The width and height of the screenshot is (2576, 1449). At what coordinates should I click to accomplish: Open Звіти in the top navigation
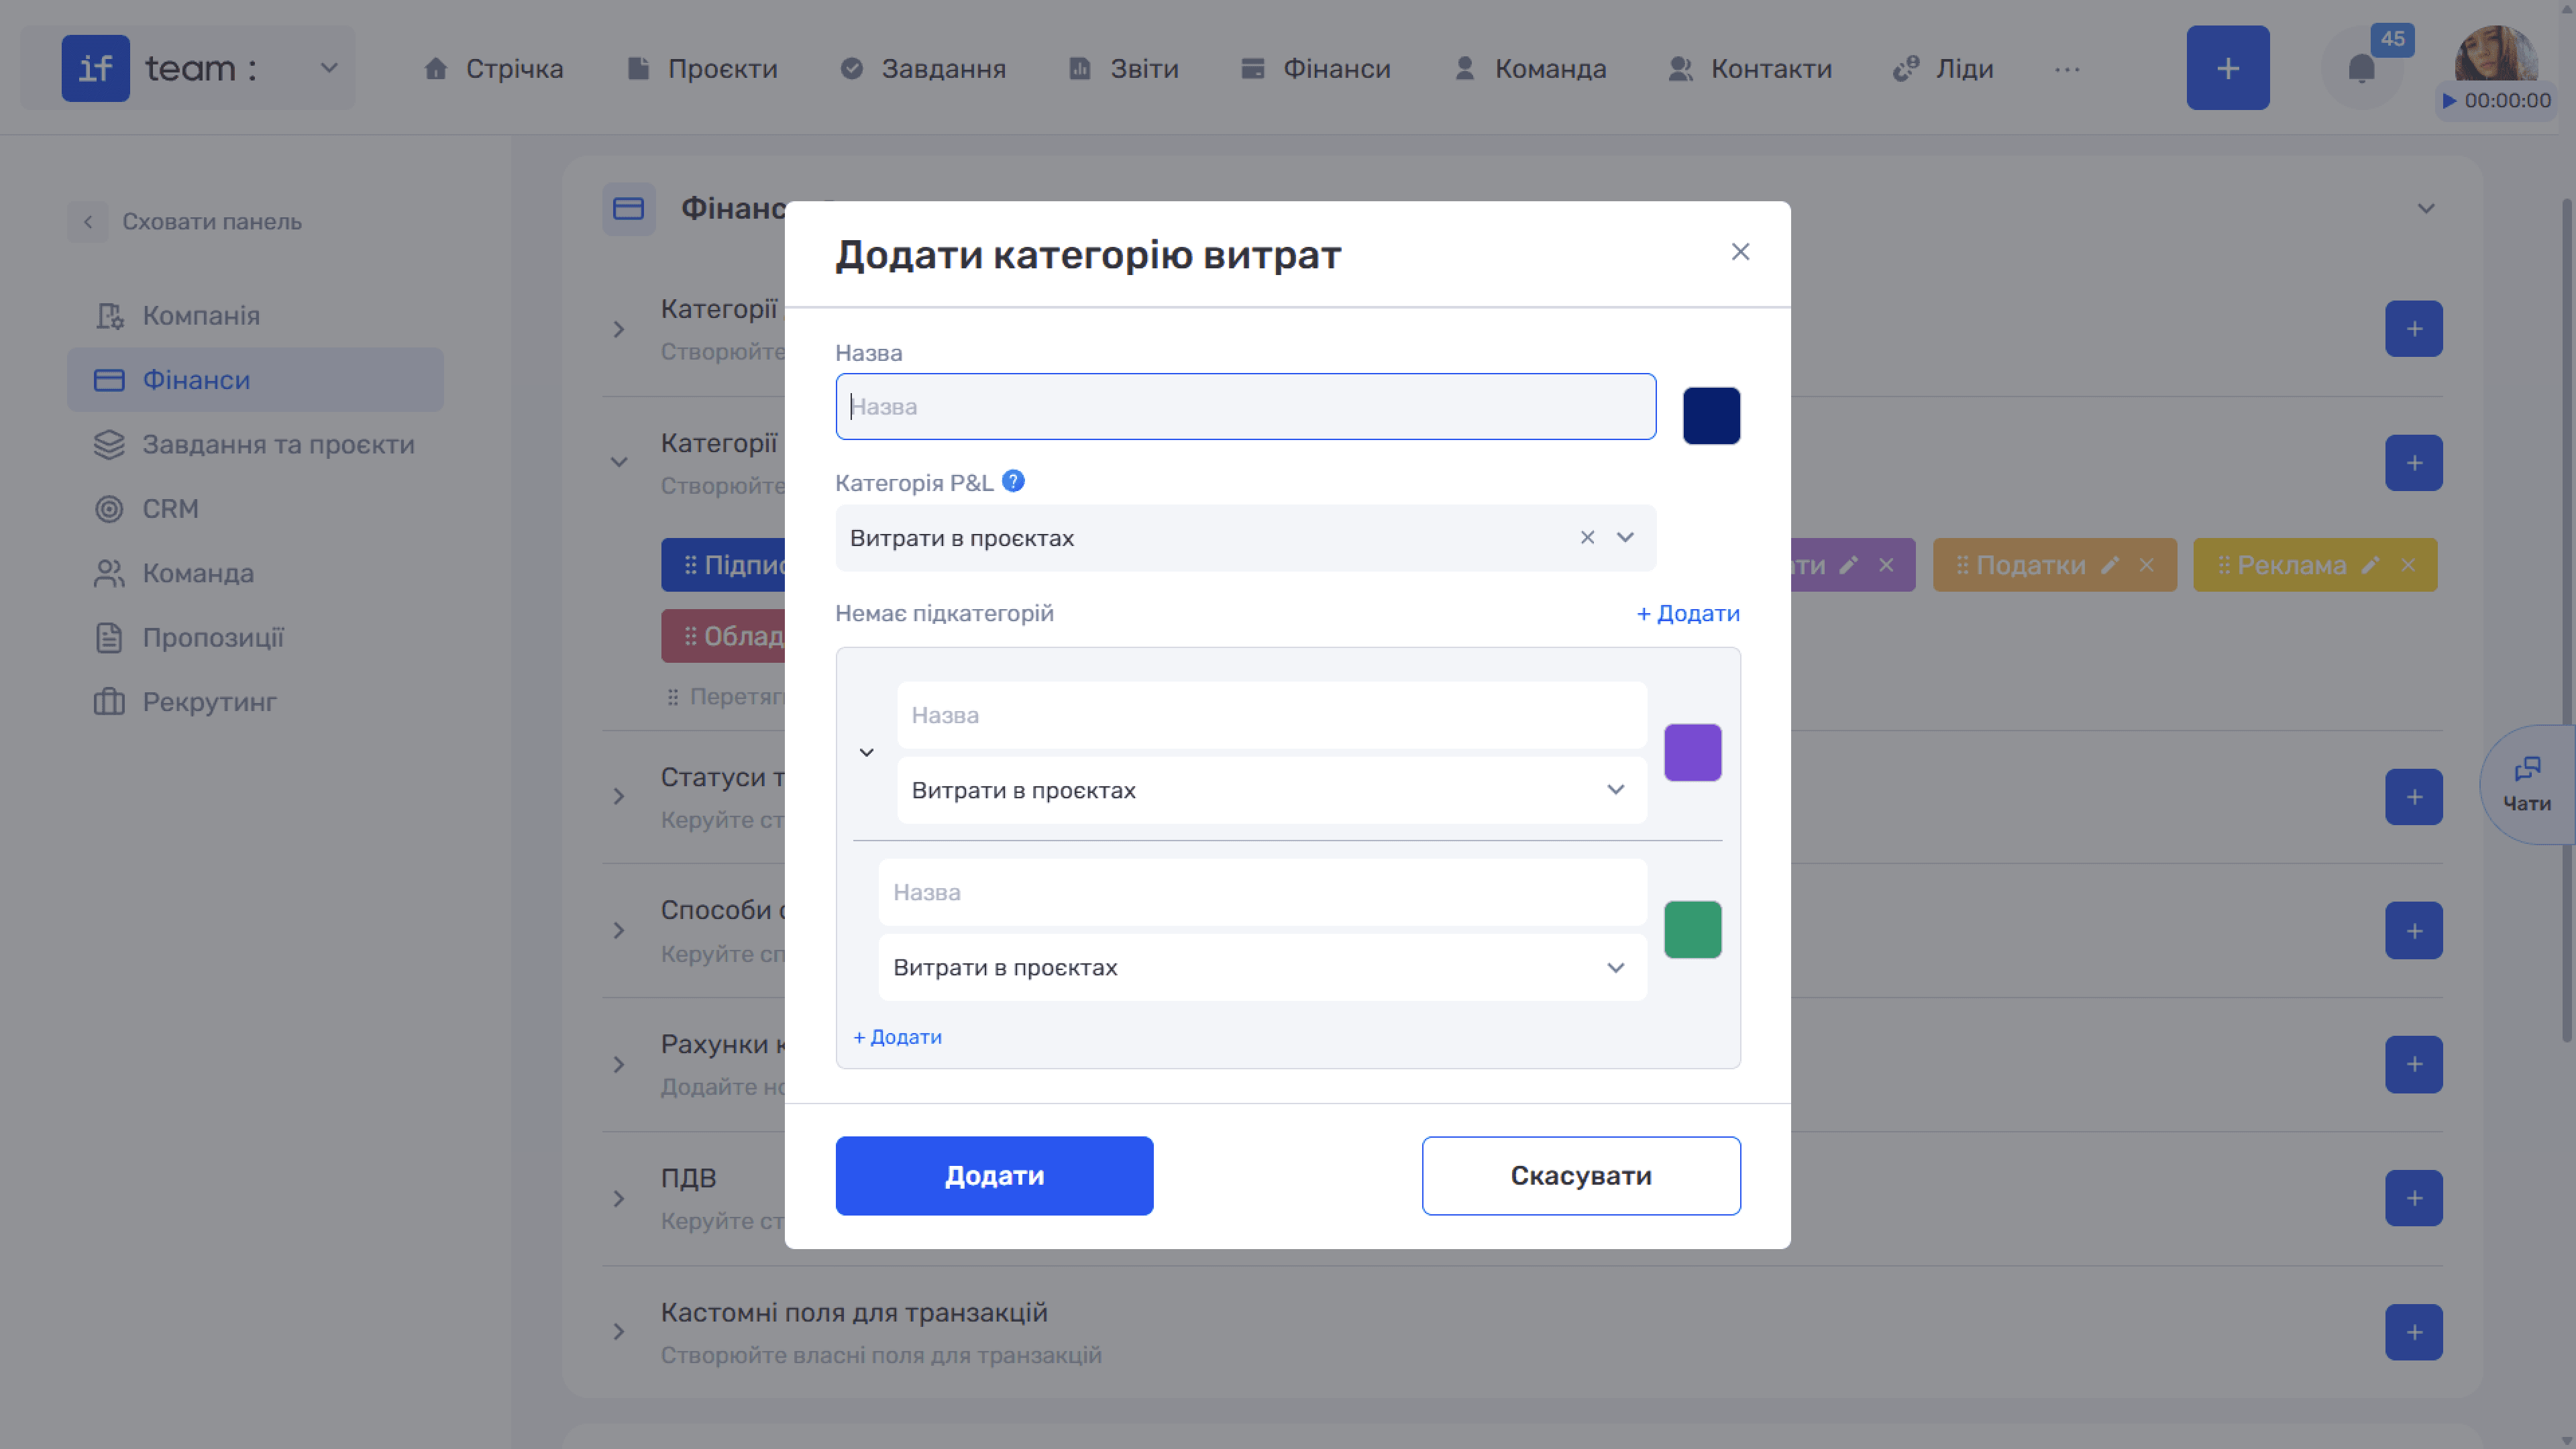pos(1123,69)
